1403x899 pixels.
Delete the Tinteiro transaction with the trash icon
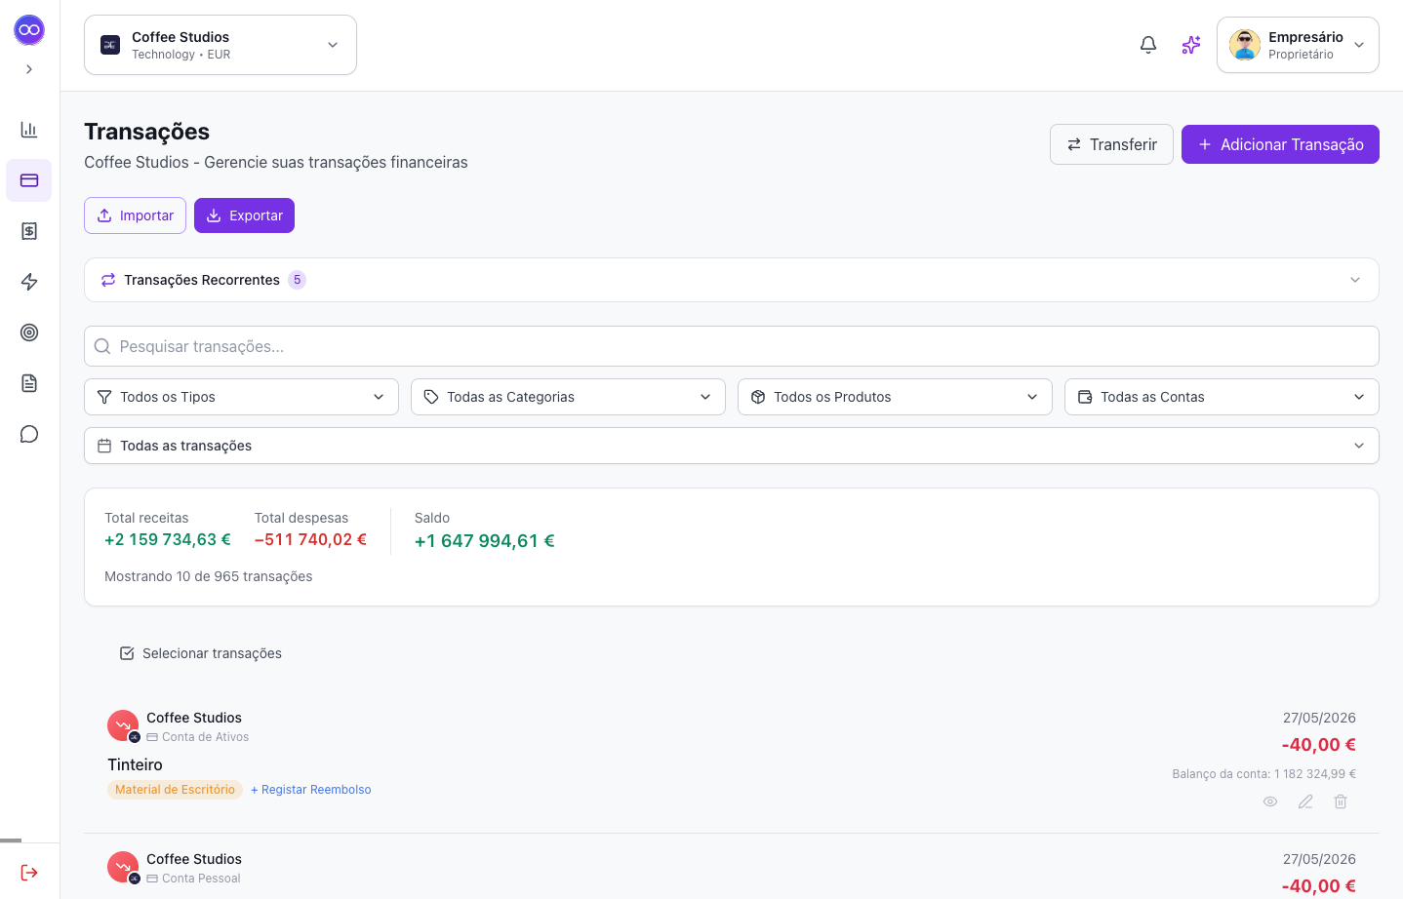coord(1341,801)
